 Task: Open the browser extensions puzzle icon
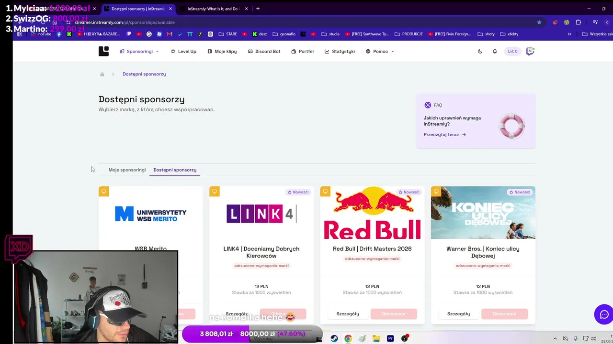click(579, 22)
